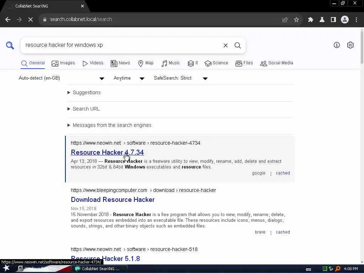Switch to the News tab
This screenshot has width=364, height=273.
pyautogui.click(x=120, y=63)
